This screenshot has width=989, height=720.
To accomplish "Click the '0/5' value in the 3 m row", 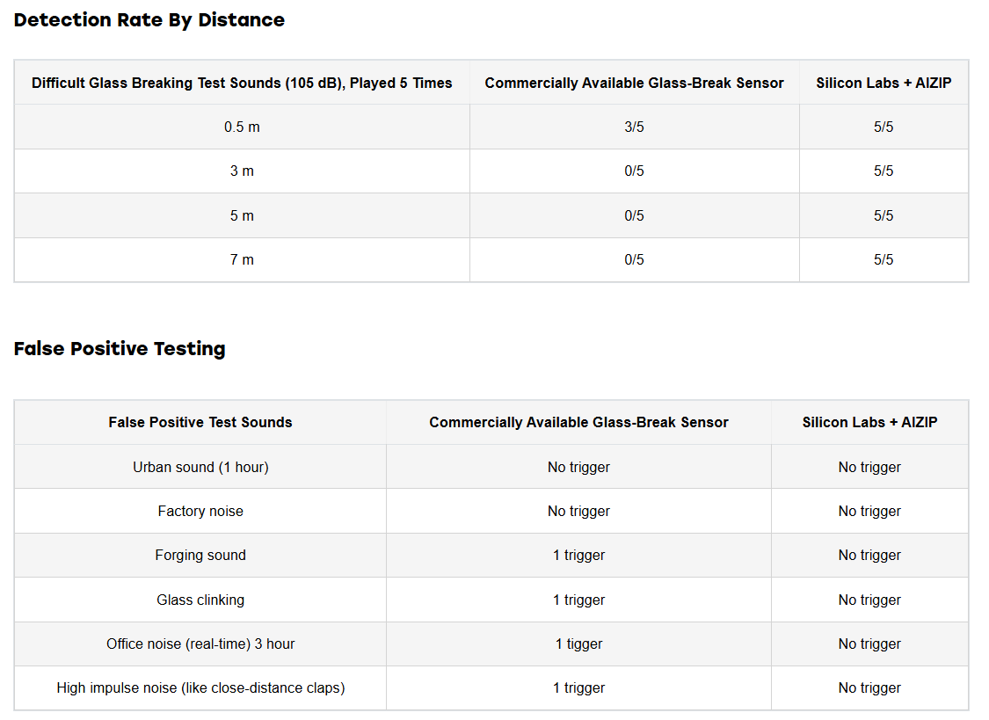I will pos(634,171).
